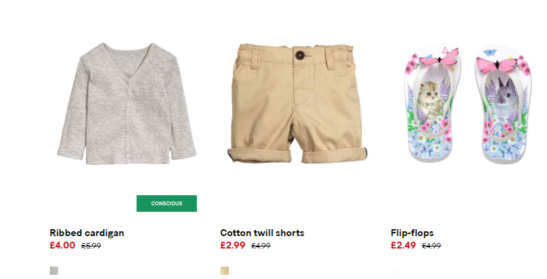Click the crossed-out £5.99 original price
The height and width of the screenshot is (279, 547).
(x=91, y=246)
